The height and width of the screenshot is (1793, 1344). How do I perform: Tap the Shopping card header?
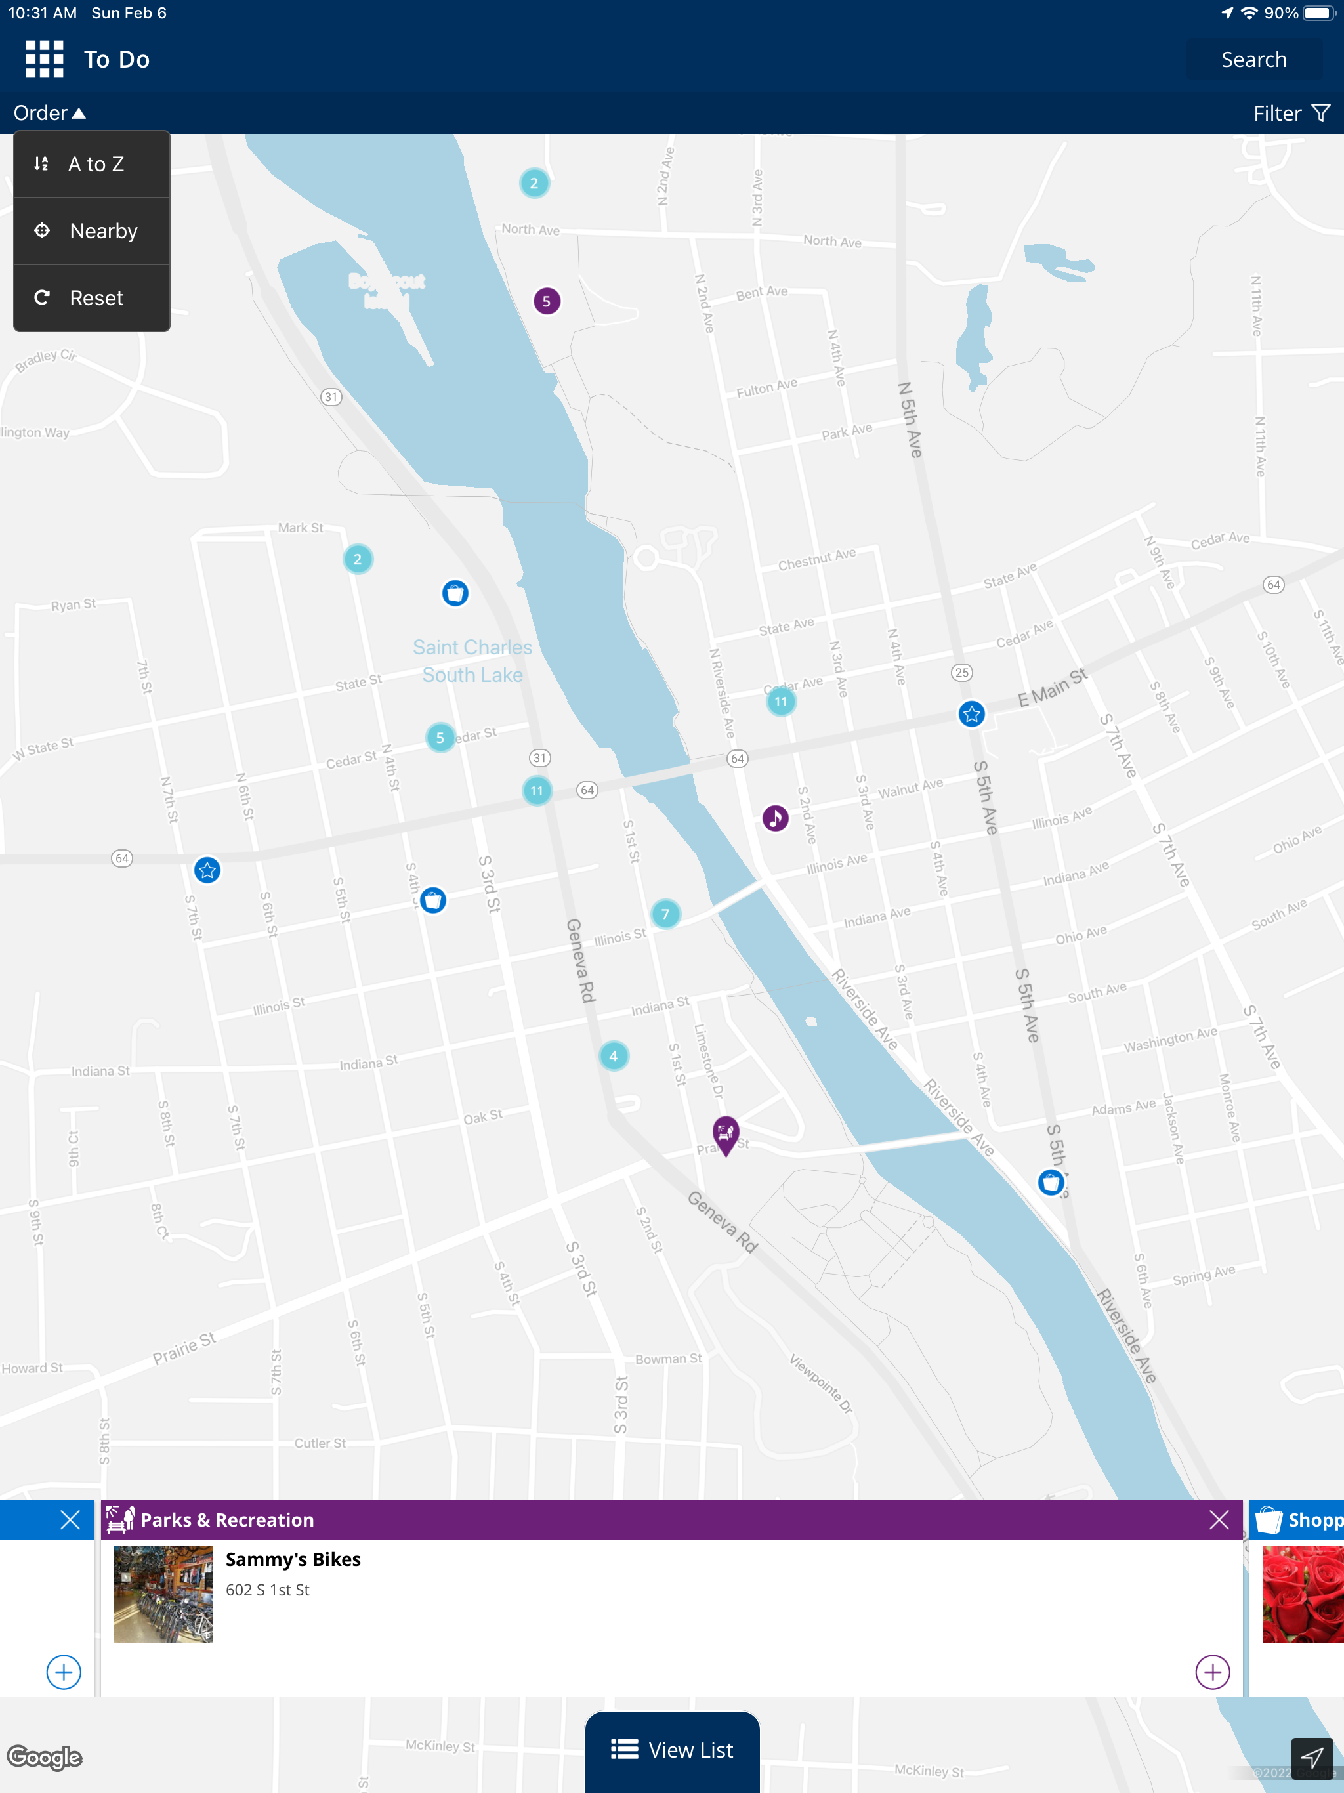pos(1297,1520)
